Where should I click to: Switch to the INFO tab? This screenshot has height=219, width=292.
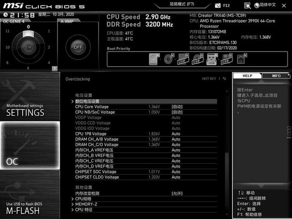click(276, 76)
